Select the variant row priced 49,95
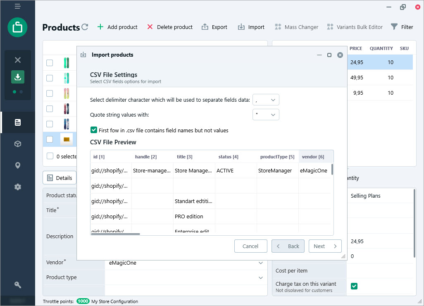The image size is (424, 306). pos(380,78)
